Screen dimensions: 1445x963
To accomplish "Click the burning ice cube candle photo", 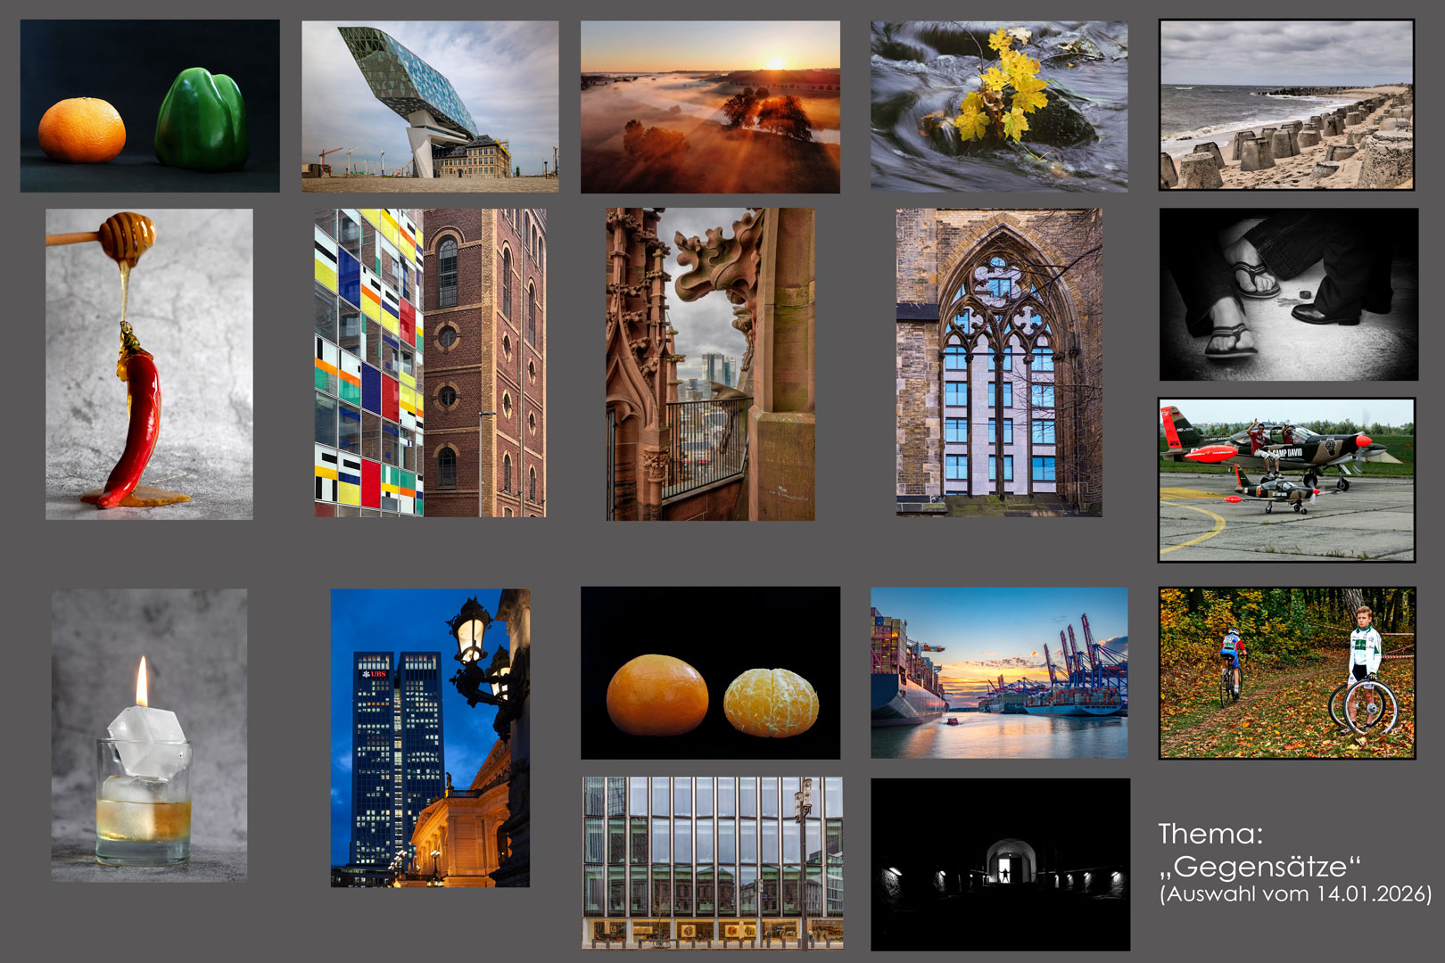I will (149, 735).
